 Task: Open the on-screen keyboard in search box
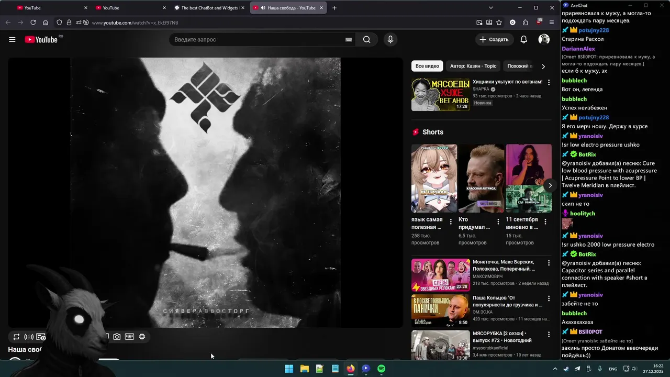coord(349,39)
